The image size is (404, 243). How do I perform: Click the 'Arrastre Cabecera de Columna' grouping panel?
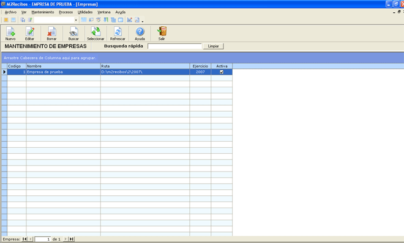203,58
